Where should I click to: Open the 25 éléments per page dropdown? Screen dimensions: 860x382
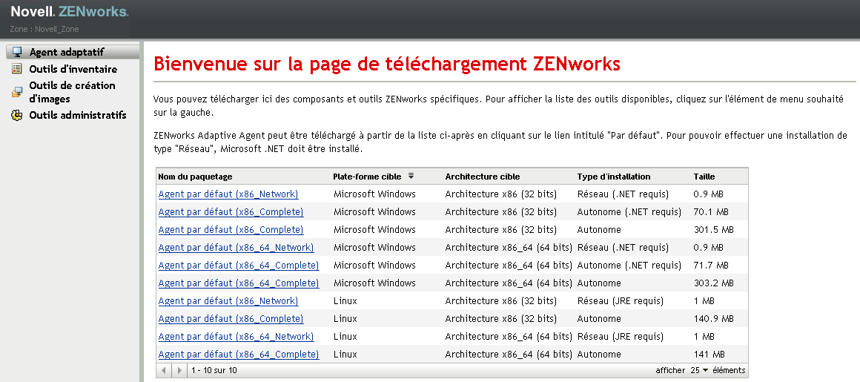pyautogui.click(x=699, y=370)
